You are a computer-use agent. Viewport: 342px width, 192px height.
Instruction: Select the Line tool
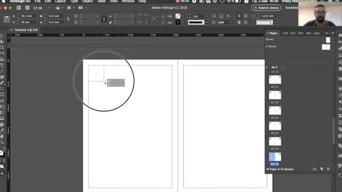[x=2, y=71]
